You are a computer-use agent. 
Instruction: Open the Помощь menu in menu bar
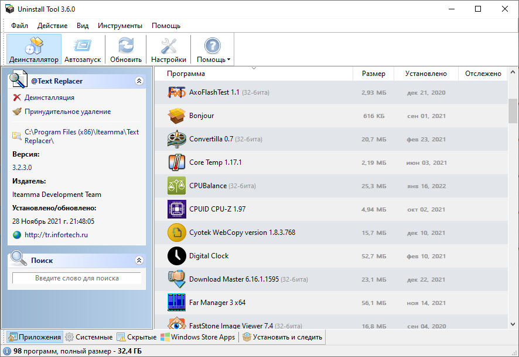click(166, 26)
